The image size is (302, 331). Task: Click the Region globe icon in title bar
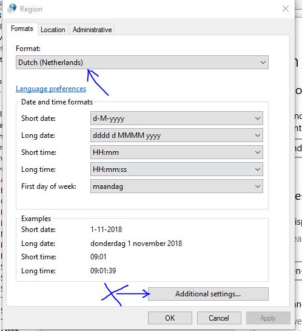12,9
